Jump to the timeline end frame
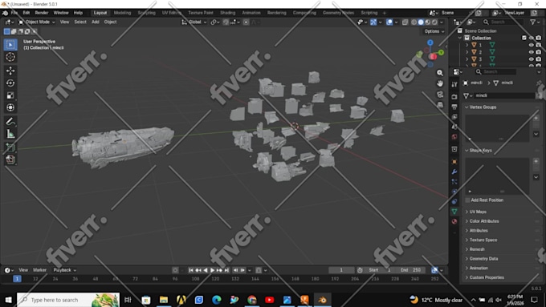Viewport: 546px width, 307px height. [x=226, y=270]
